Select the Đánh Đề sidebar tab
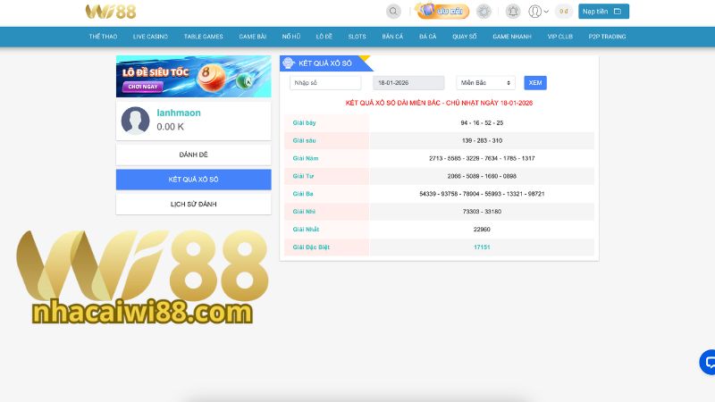Viewport: 715px width, 402px height. coord(193,155)
